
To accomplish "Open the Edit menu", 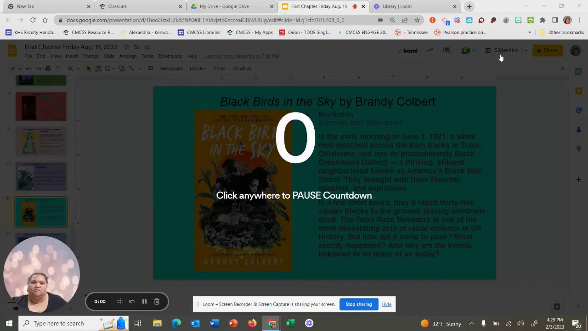I will (x=41, y=56).
